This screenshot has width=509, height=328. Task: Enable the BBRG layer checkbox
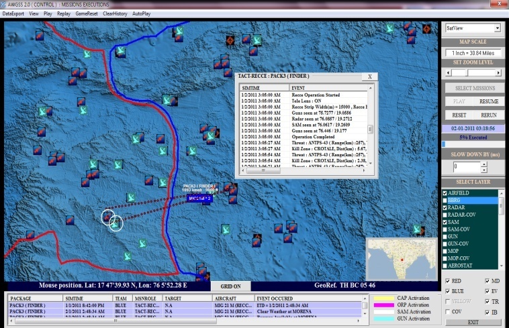[x=445, y=201]
